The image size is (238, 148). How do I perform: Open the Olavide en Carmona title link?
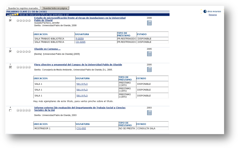[x=47, y=49]
